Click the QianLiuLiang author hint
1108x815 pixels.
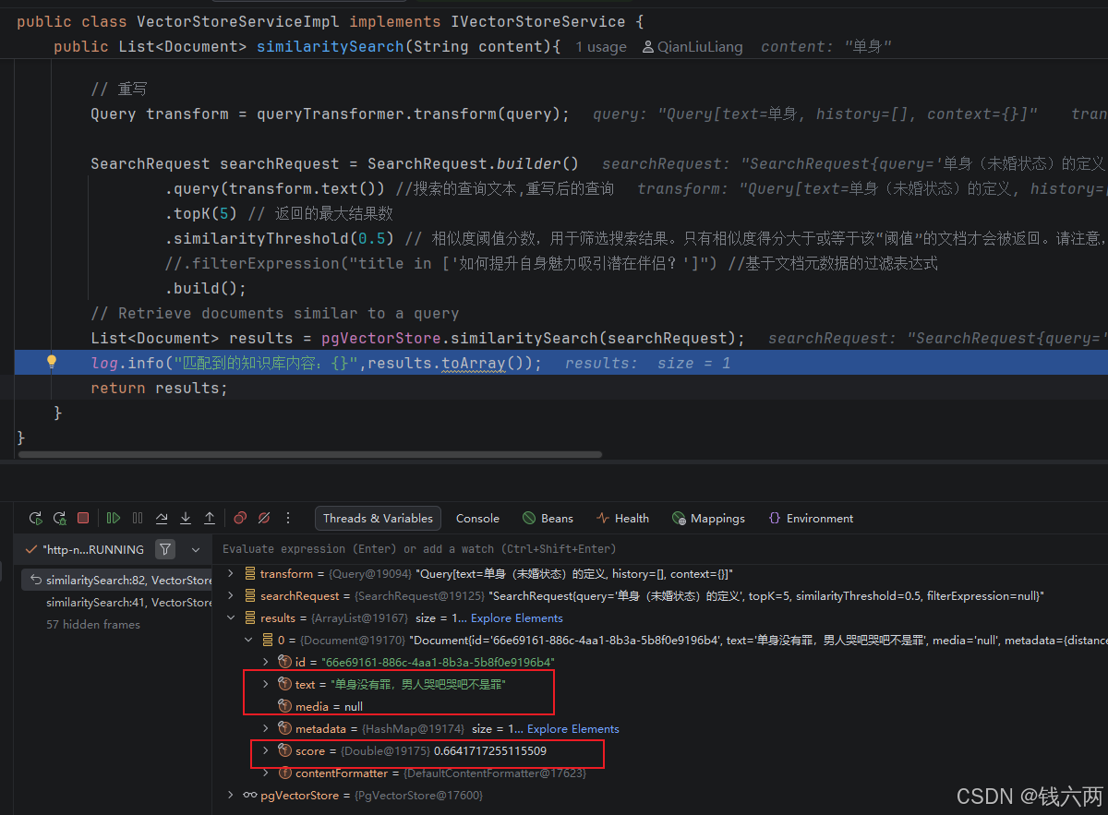click(x=700, y=46)
